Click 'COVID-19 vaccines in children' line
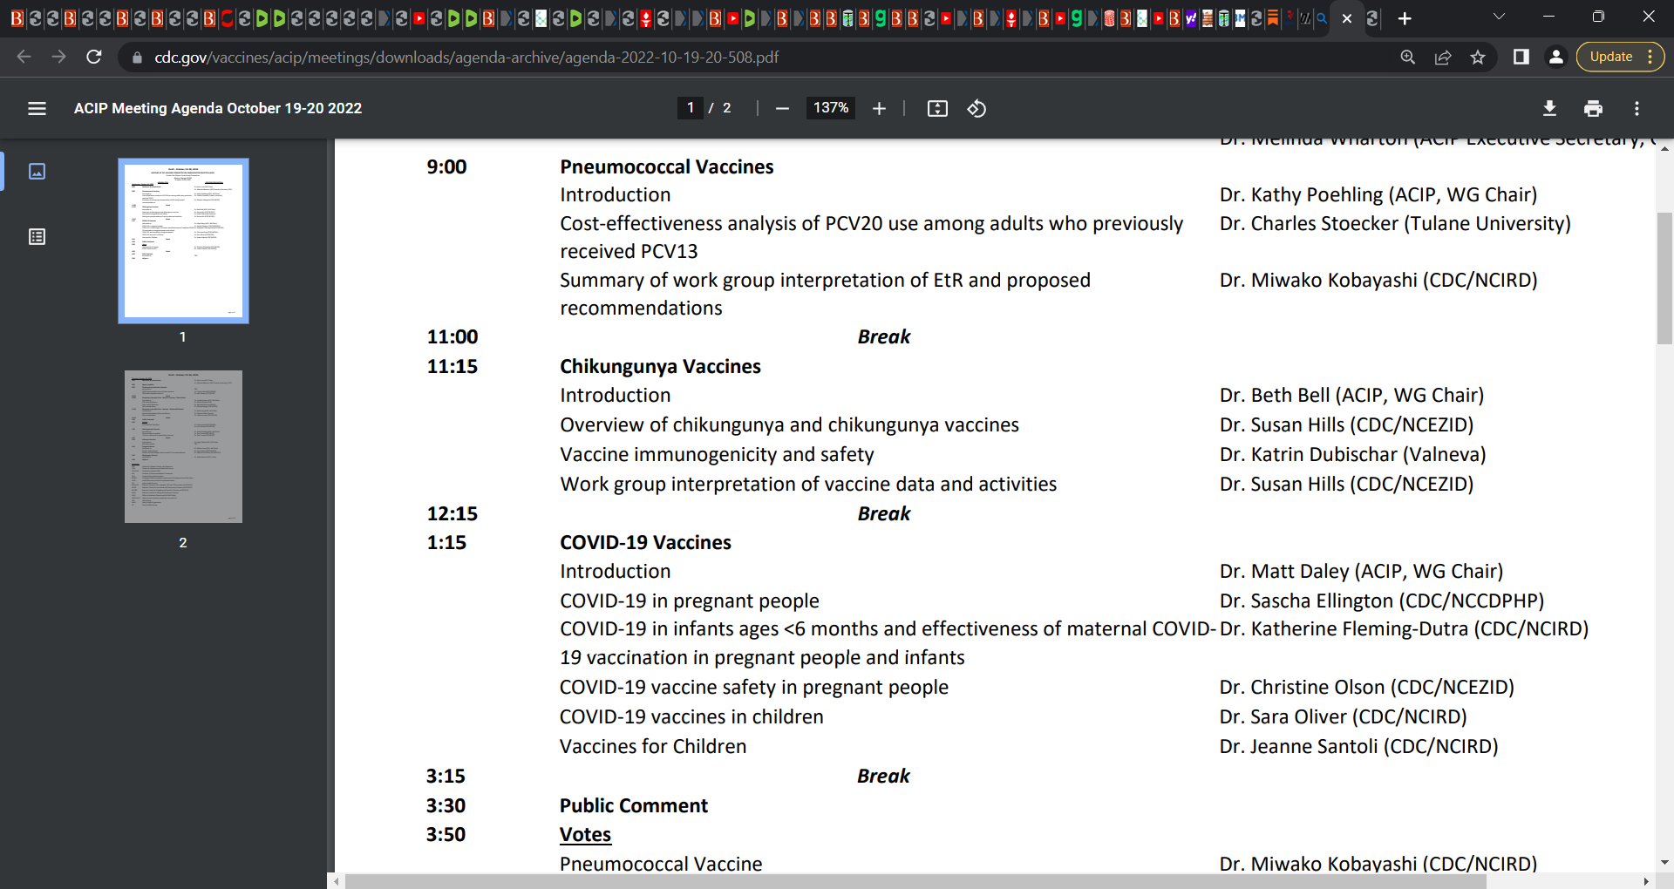 pos(691,717)
